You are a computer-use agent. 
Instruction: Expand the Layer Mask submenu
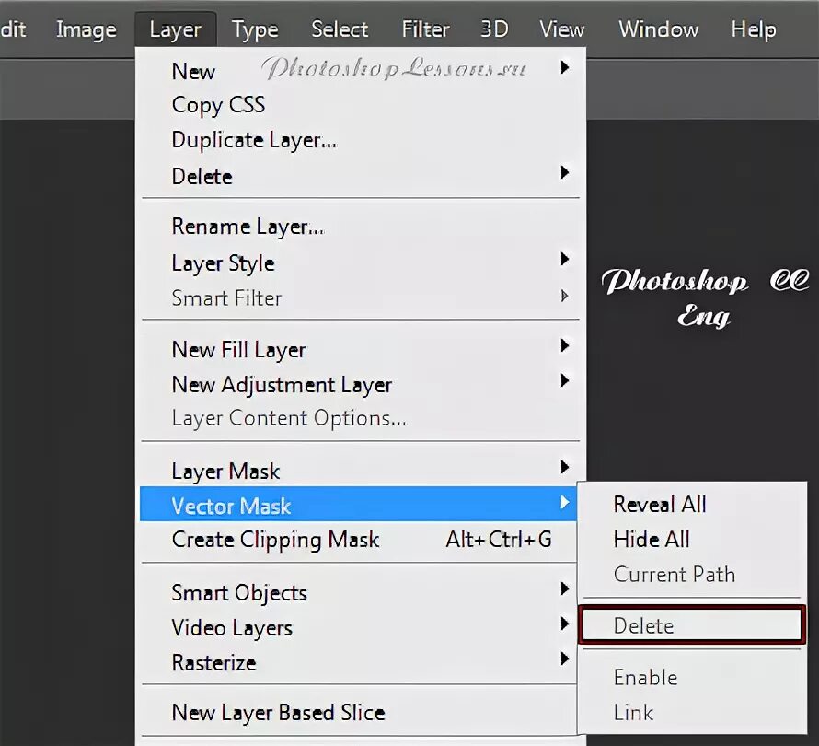point(361,471)
